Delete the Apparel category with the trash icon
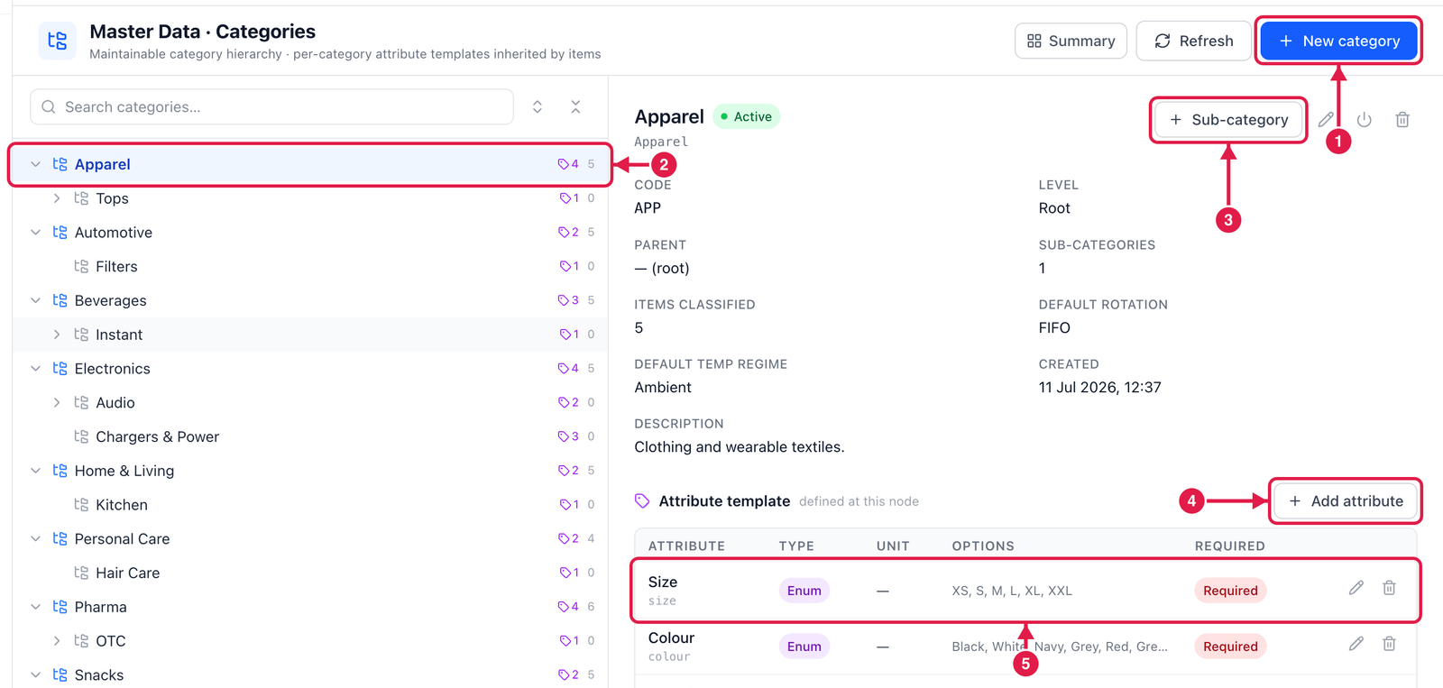1443x688 pixels. [x=1402, y=119]
